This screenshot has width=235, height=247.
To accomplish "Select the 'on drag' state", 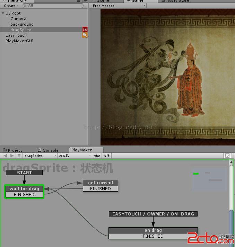I will point(153,230).
